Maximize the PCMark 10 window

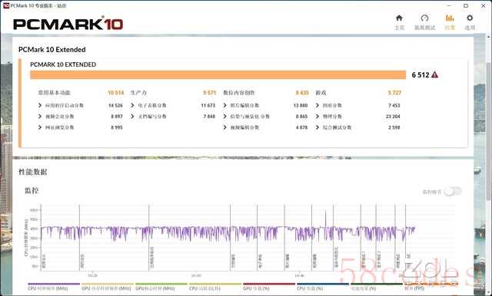(x=466, y=5)
